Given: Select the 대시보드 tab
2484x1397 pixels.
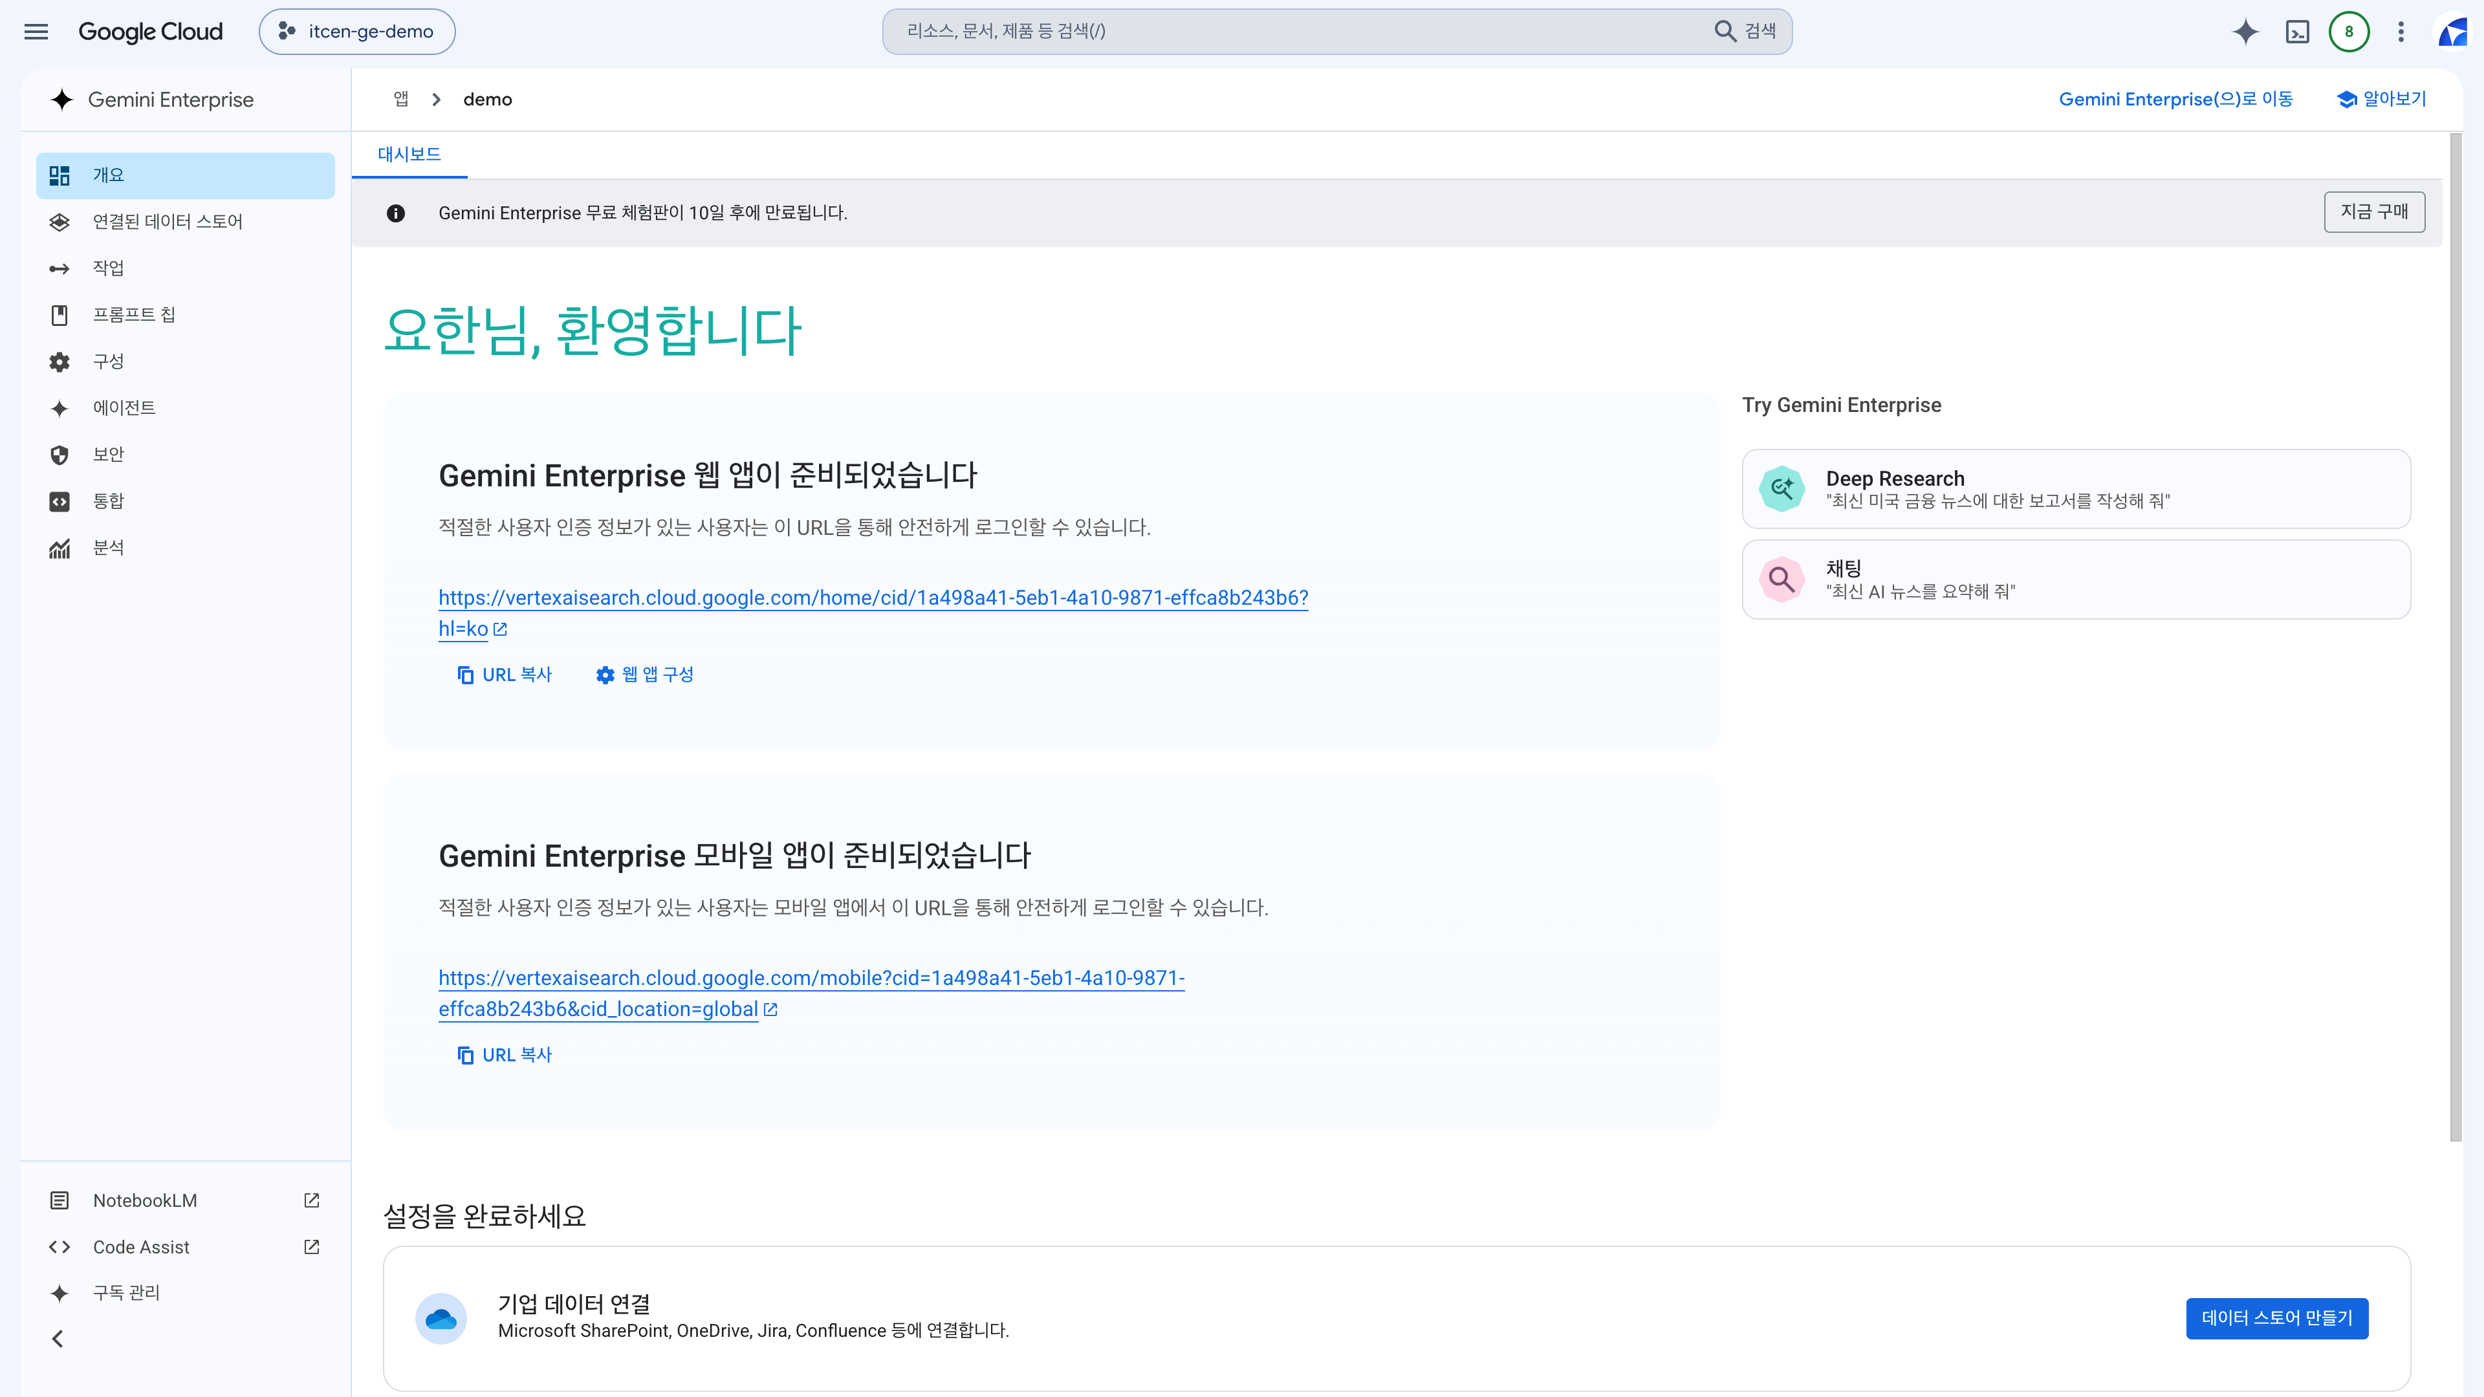Looking at the screenshot, I should [409, 155].
